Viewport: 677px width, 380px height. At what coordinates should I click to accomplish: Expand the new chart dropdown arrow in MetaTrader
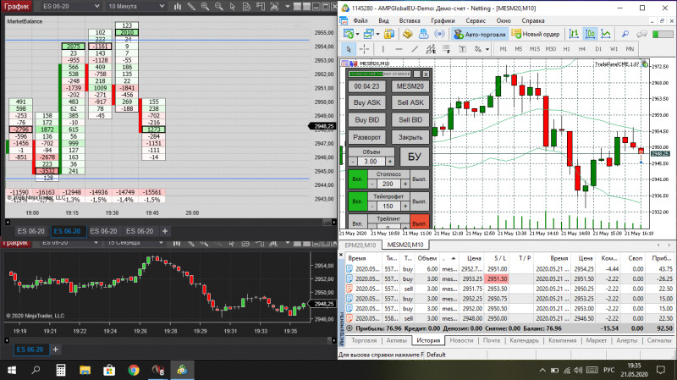click(357, 34)
